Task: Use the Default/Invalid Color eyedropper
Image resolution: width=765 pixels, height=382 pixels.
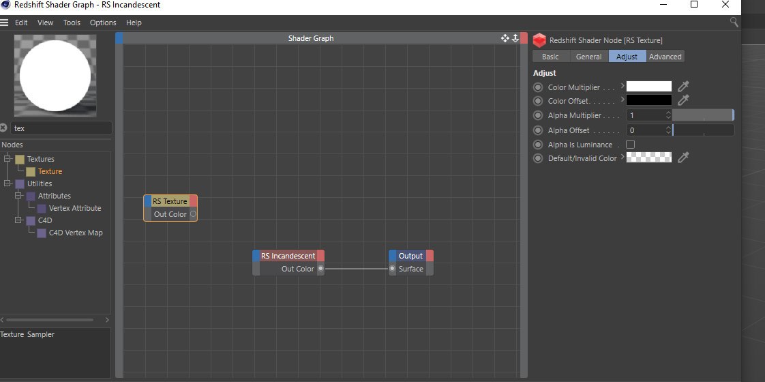Action: [x=684, y=158]
